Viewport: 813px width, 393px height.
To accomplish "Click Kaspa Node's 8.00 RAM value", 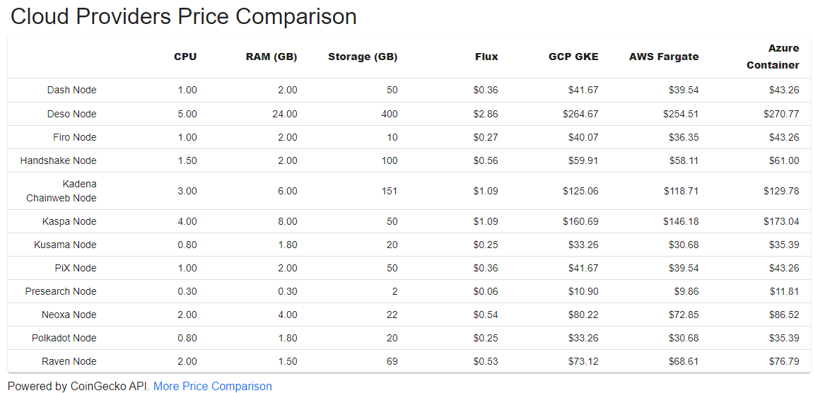I will [x=287, y=221].
